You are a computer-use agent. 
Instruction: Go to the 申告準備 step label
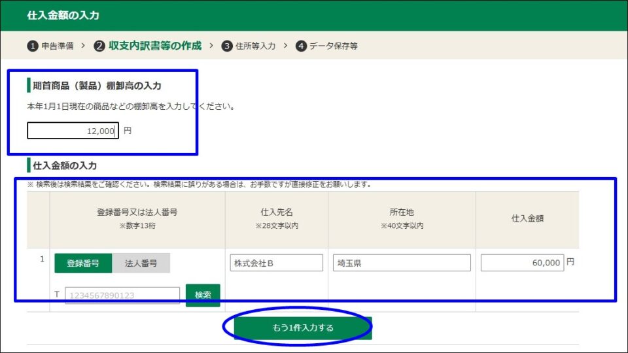58,46
